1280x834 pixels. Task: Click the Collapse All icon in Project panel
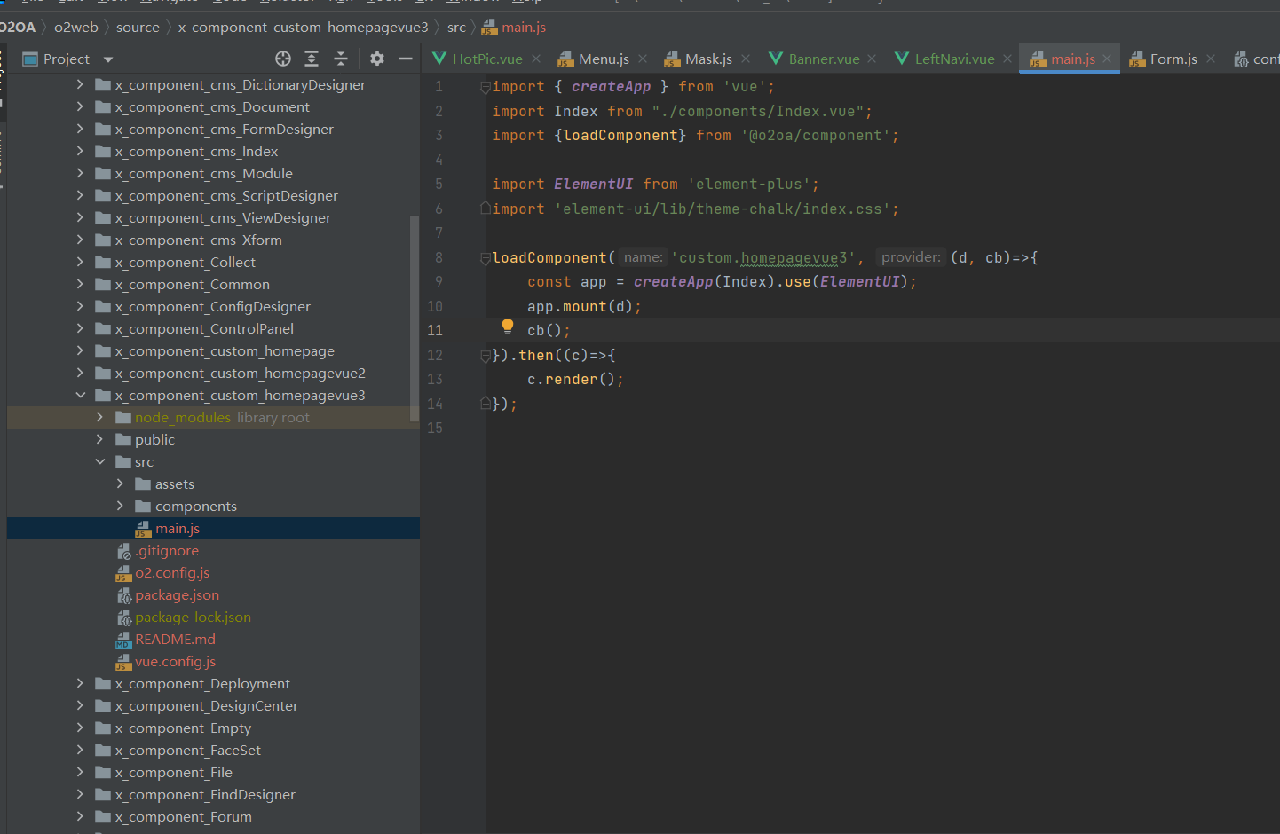[x=341, y=59]
